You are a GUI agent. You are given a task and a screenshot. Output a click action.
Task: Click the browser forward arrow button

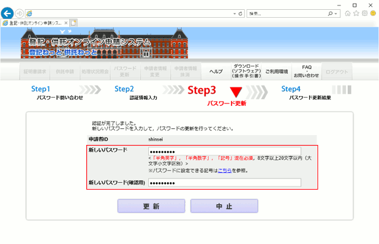tap(20, 13)
